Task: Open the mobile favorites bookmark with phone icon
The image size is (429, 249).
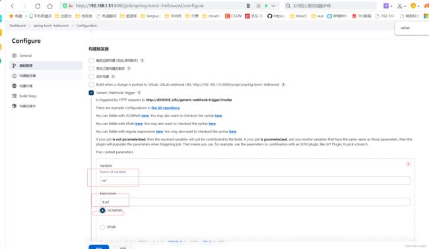Action: tap(40, 16)
